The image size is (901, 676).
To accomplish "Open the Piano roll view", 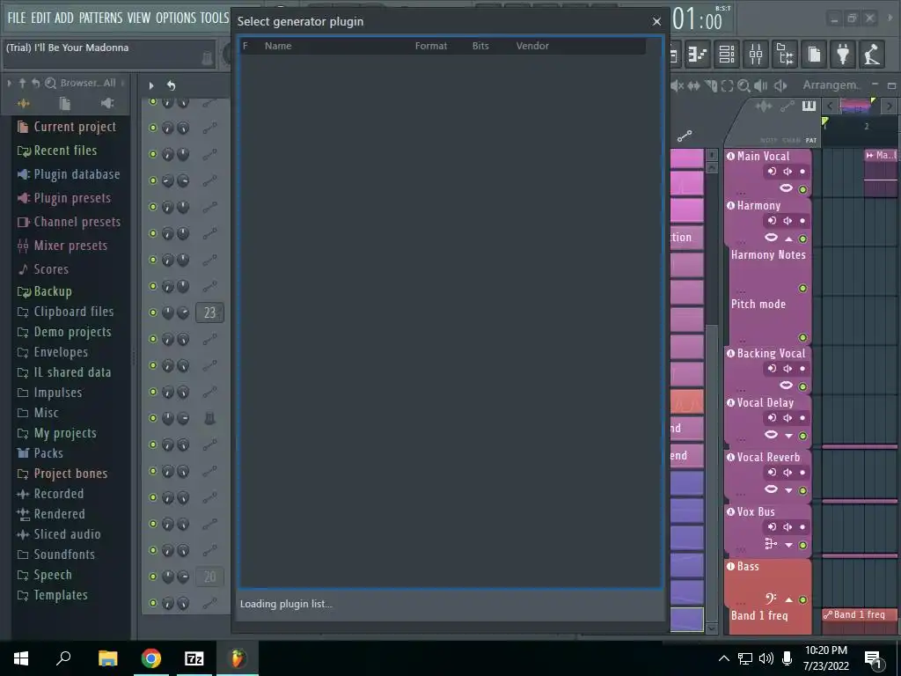I will click(698, 54).
